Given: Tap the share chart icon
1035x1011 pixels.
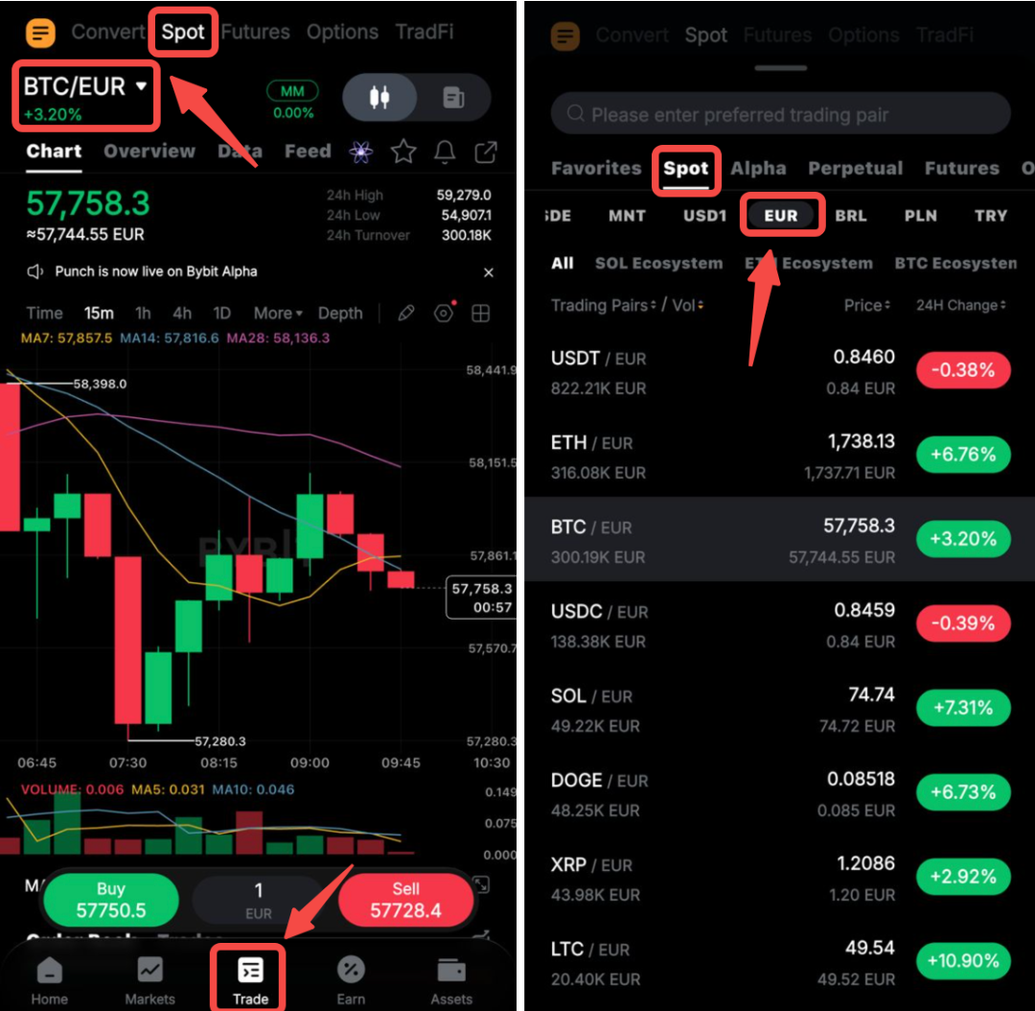Looking at the screenshot, I should [486, 152].
